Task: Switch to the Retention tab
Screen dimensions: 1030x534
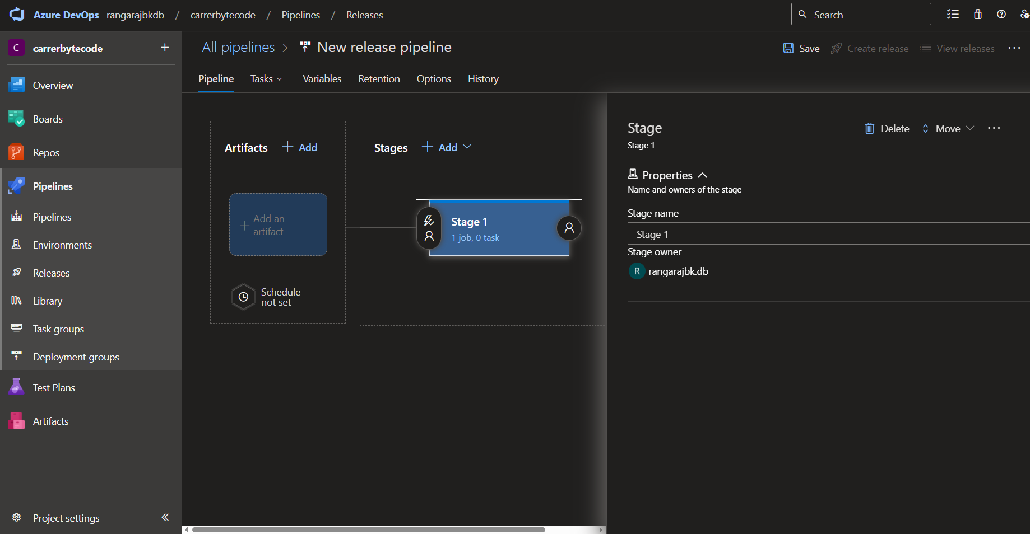Action: [379, 79]
